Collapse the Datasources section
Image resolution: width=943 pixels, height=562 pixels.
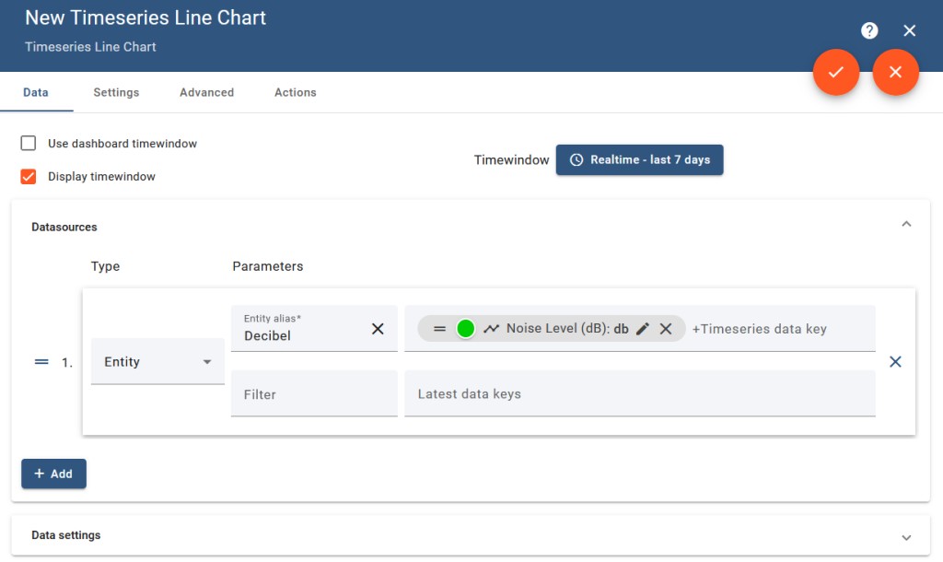(x=906, y=224)
